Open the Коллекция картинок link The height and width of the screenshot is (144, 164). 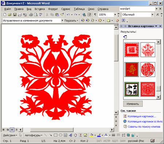point(142,116)
